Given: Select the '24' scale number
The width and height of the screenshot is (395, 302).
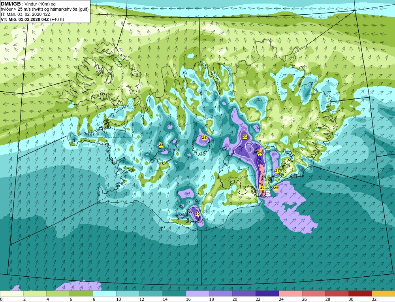Looking at the screenshot, I should [x=281, y=299].
